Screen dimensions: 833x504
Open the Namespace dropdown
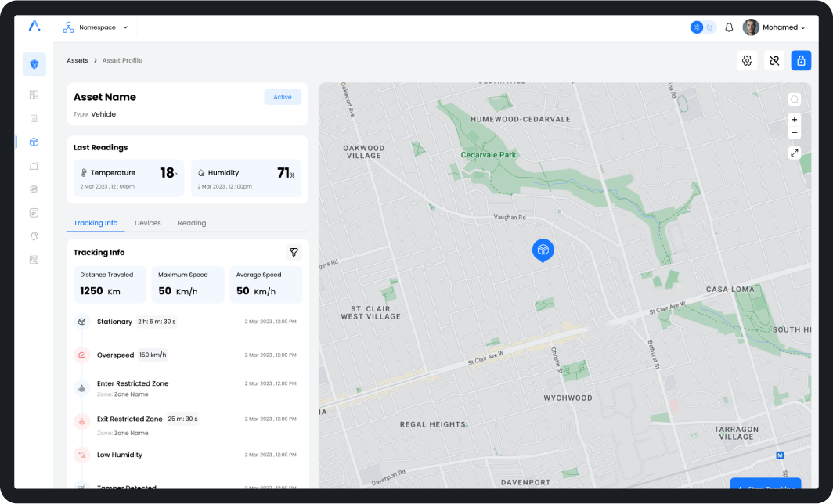point(97,27)
